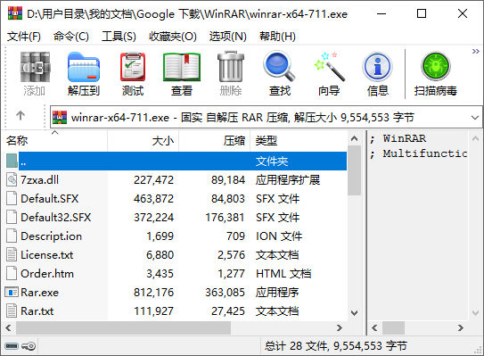Click the Descript.ion file icon
484x356 pixels.
coord(12,236)
